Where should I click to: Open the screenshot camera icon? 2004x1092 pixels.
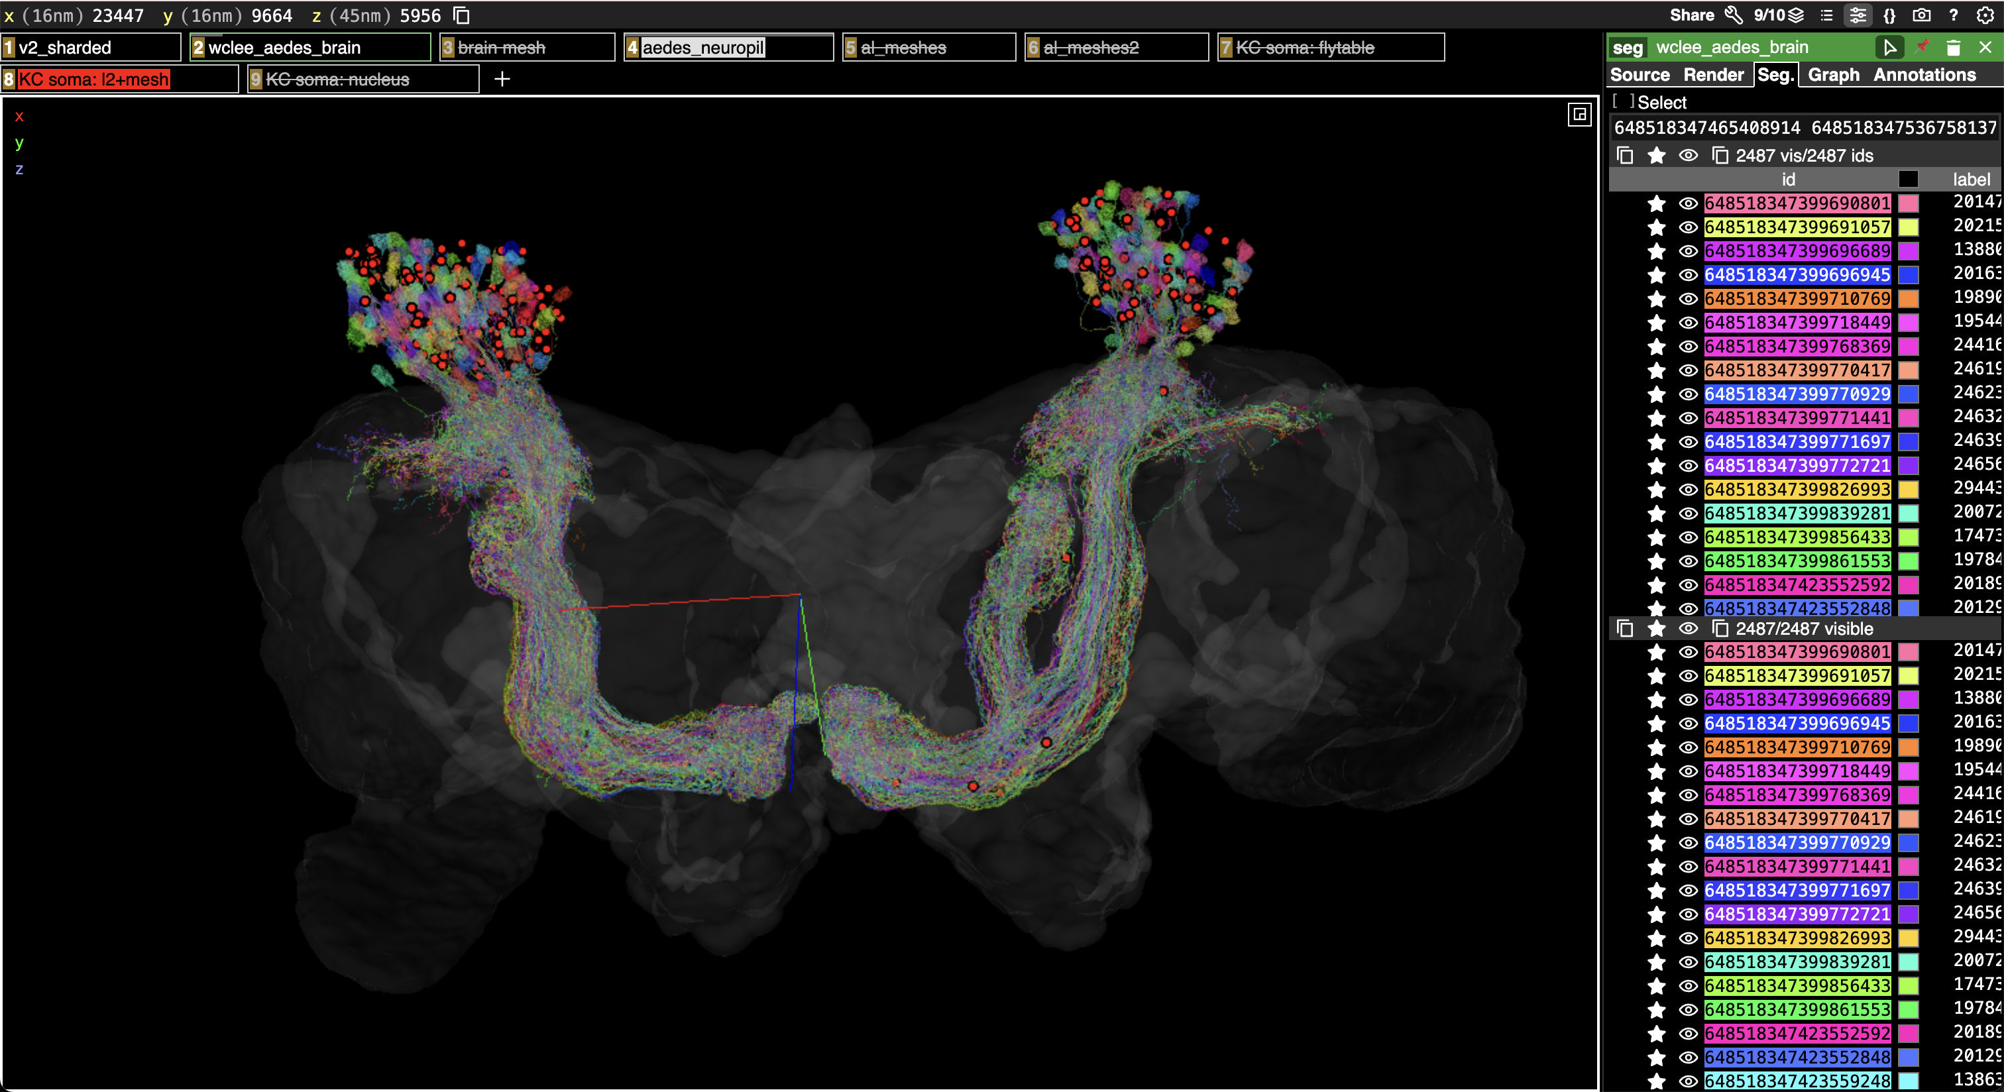point(1922,15)
